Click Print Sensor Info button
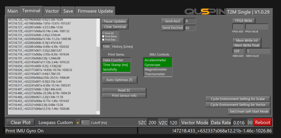The width and height of the screenshot is (281, 138). click(x=124, y=96)
